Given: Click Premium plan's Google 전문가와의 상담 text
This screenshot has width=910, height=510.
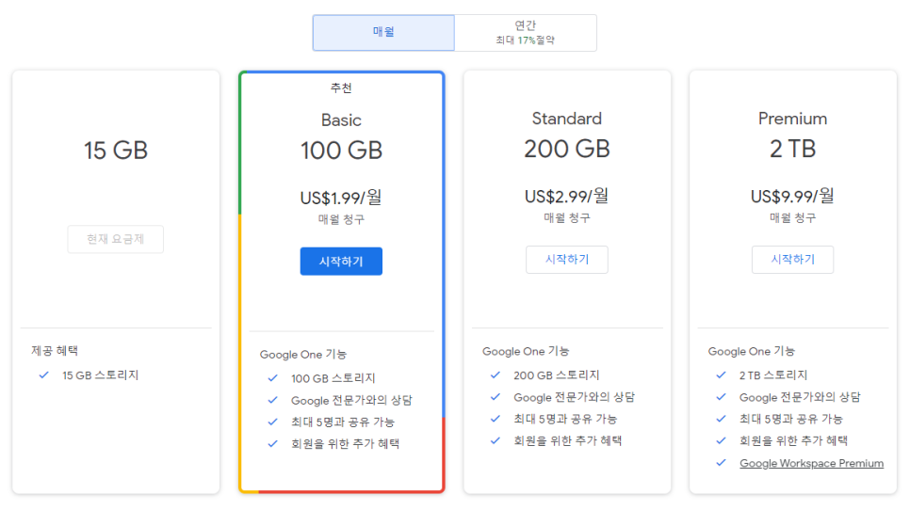Looking at the screenshot, I should pyautogui.click(x=800, y=398).
